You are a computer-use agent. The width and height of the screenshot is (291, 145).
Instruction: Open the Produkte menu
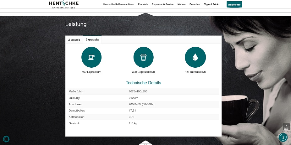click(143, 4)
